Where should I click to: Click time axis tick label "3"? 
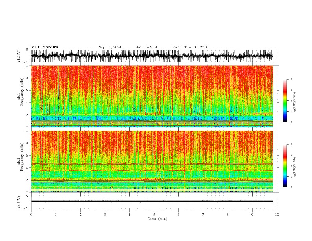click(x=105, y=215)
